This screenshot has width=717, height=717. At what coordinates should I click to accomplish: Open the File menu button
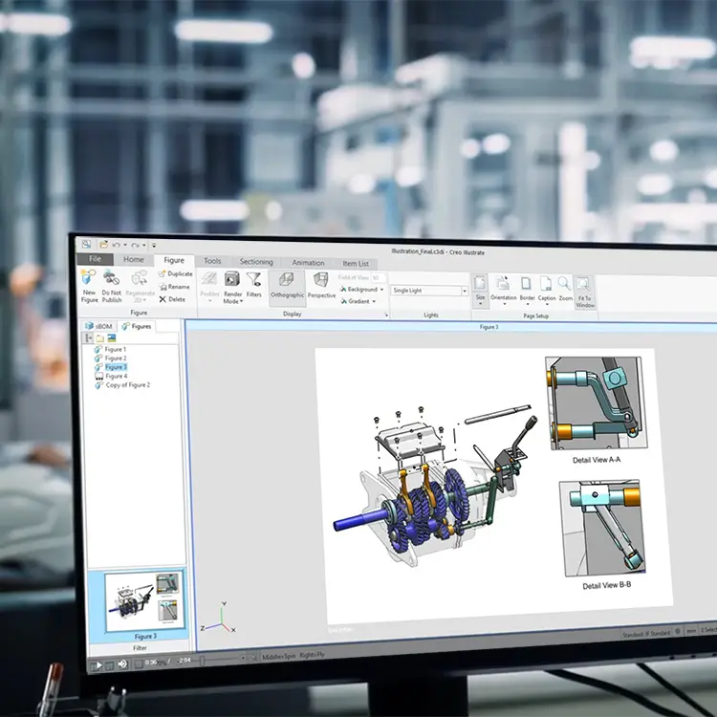coord(95,259)
